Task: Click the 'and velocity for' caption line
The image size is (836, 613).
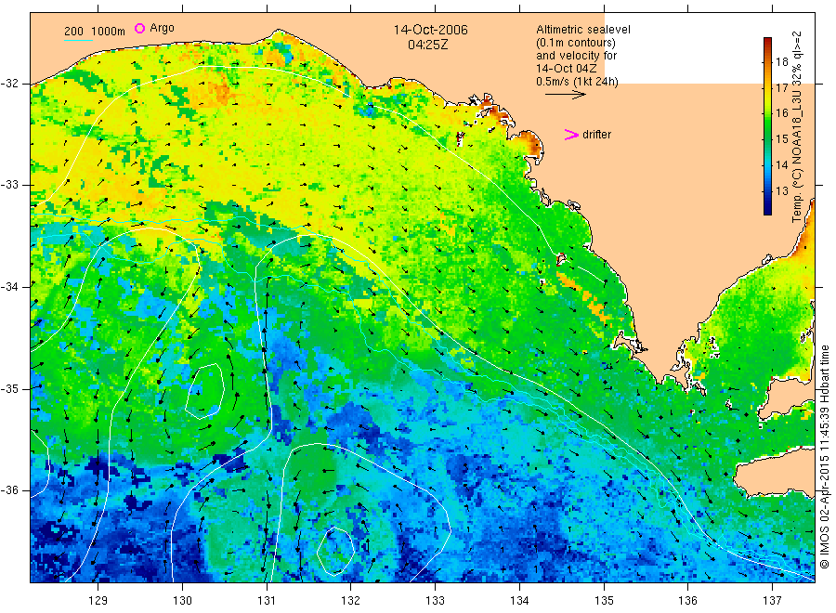Action: (576, 56)
